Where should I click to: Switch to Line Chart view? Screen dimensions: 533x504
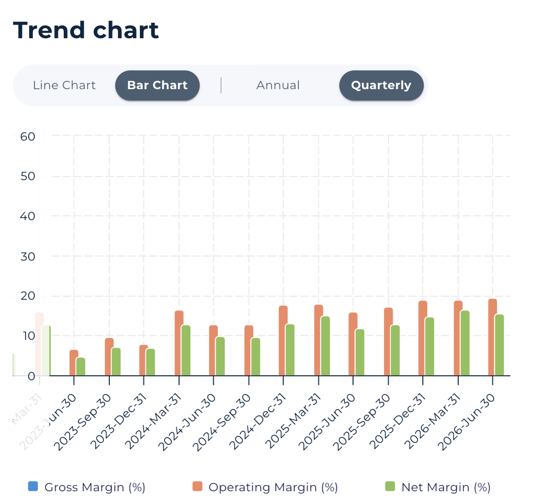64,85
